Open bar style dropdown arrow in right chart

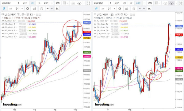click(x=114, y=9)
